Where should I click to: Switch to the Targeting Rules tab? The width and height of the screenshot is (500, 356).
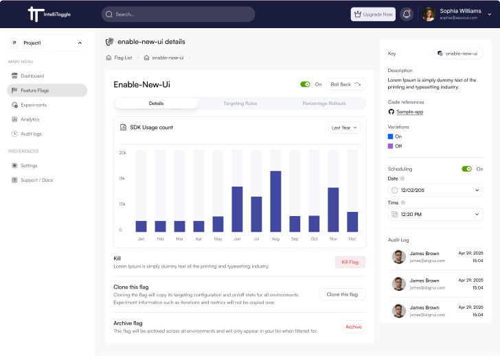coord(240,104)
